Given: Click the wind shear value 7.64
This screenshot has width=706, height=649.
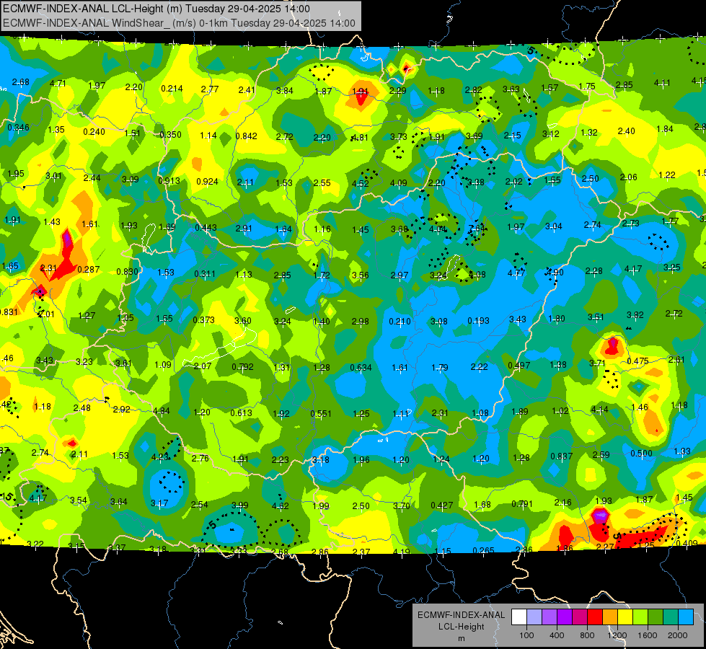Looking at the screenshot, I should pos(477,228).
